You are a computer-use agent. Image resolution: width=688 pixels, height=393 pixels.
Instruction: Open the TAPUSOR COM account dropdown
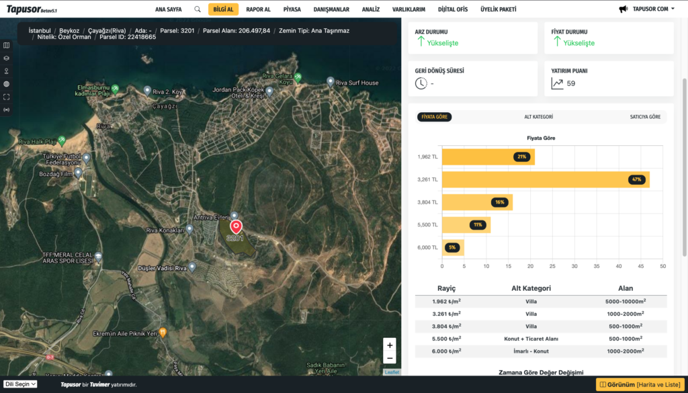tap(653, 9)
